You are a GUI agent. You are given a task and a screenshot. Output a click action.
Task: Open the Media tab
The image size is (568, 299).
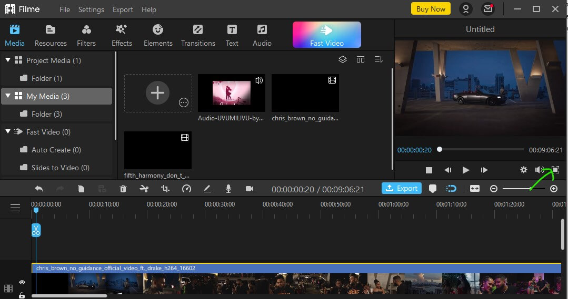click(x=15, y=35)
